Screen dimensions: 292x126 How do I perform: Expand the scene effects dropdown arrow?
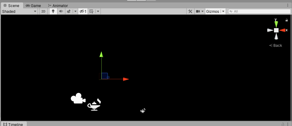[75, 11]
